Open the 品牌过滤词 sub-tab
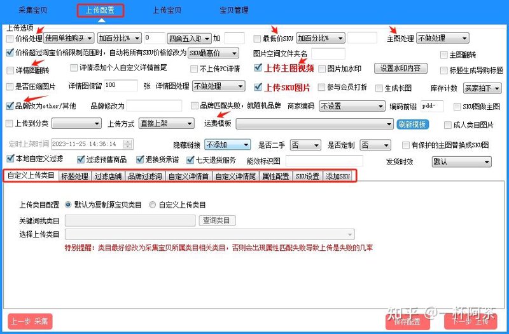This screenshot has height=334, width=509. [x=145, y=177]
